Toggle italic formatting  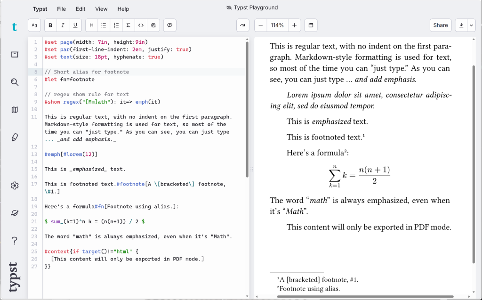(63, 25)
